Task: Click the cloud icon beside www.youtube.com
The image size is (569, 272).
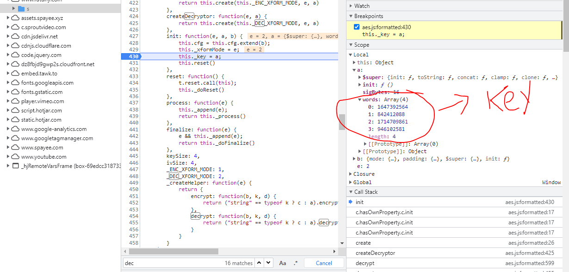Action: (16, 157)
